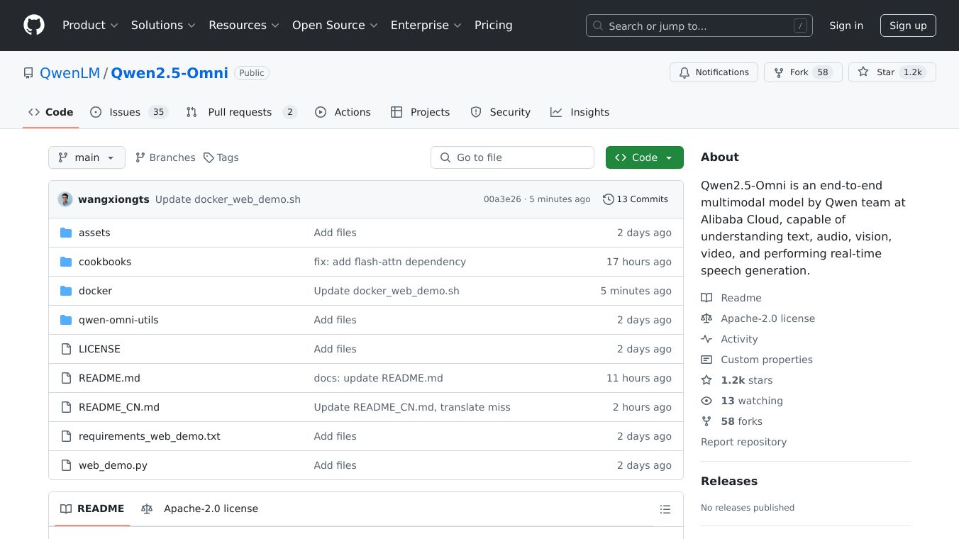Fork the repository
The height and width of the screenshot is (539, 959).
point(802,72)
